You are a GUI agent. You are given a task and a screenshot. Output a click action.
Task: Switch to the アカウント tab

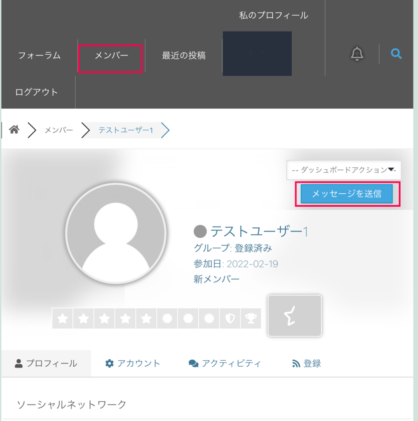(x=133, y=363)
